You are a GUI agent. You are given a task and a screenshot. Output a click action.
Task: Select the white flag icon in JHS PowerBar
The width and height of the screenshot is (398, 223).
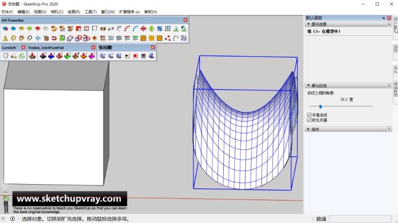coord(95,29)
